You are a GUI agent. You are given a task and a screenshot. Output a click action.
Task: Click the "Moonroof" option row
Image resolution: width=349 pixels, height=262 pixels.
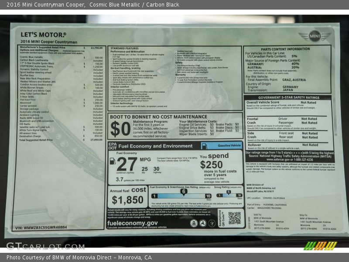coord(61,103)
